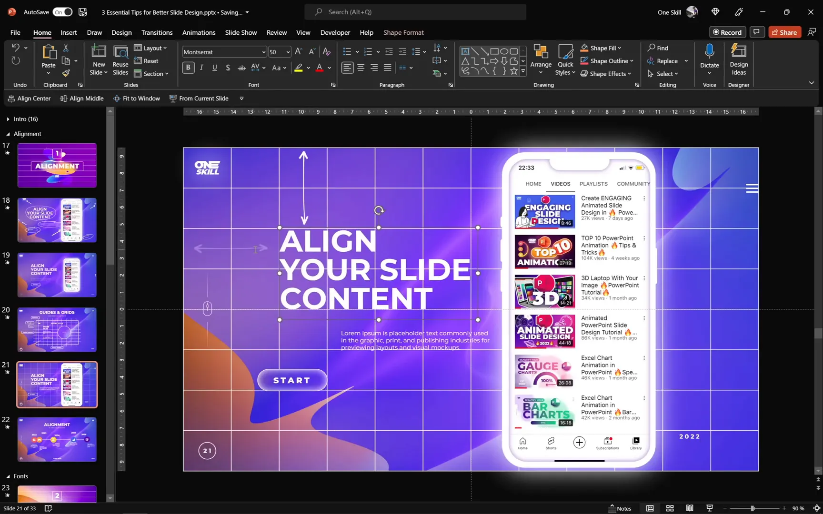Open the Shape Format tab
823x514 pixels.
(x=403, y=32)
